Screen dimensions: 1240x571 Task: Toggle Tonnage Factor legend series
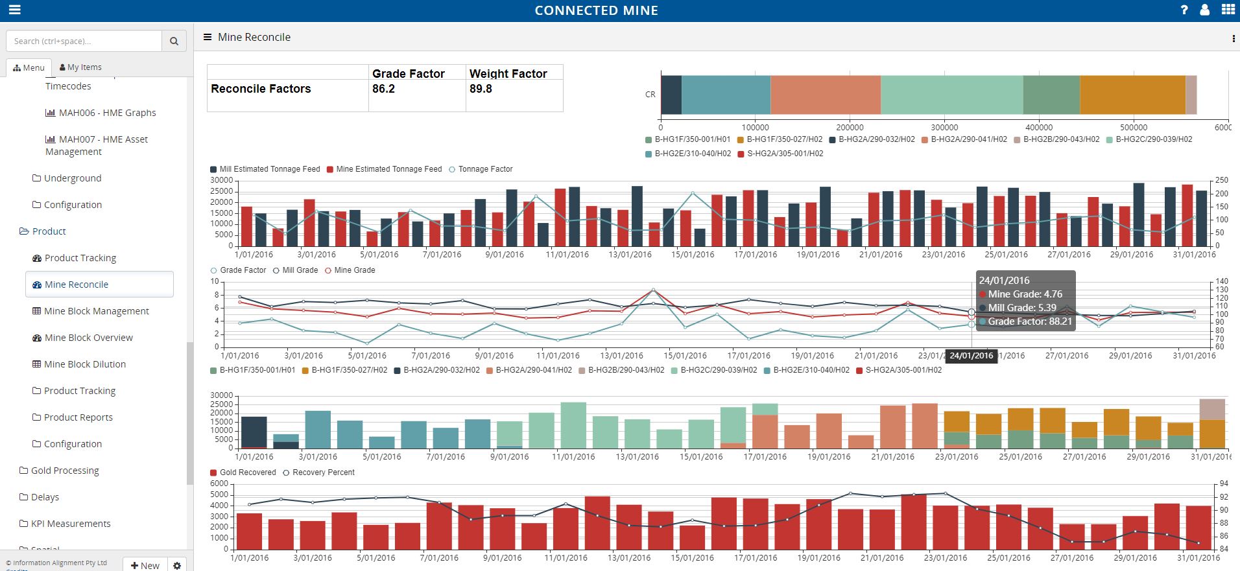click(481, 169)
